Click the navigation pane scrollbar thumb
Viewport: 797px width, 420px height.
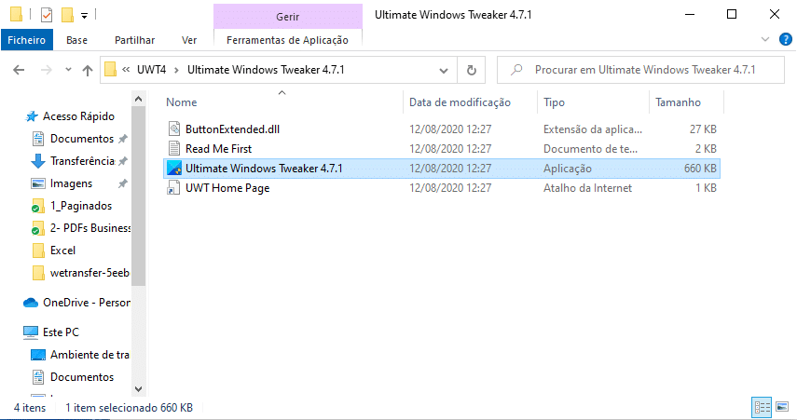(138, 196)
